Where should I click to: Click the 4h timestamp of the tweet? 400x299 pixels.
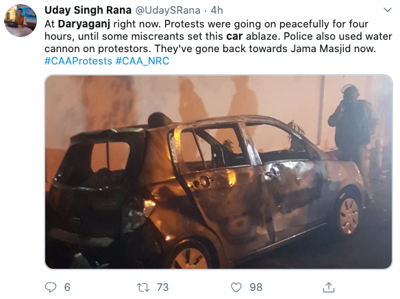217,10
